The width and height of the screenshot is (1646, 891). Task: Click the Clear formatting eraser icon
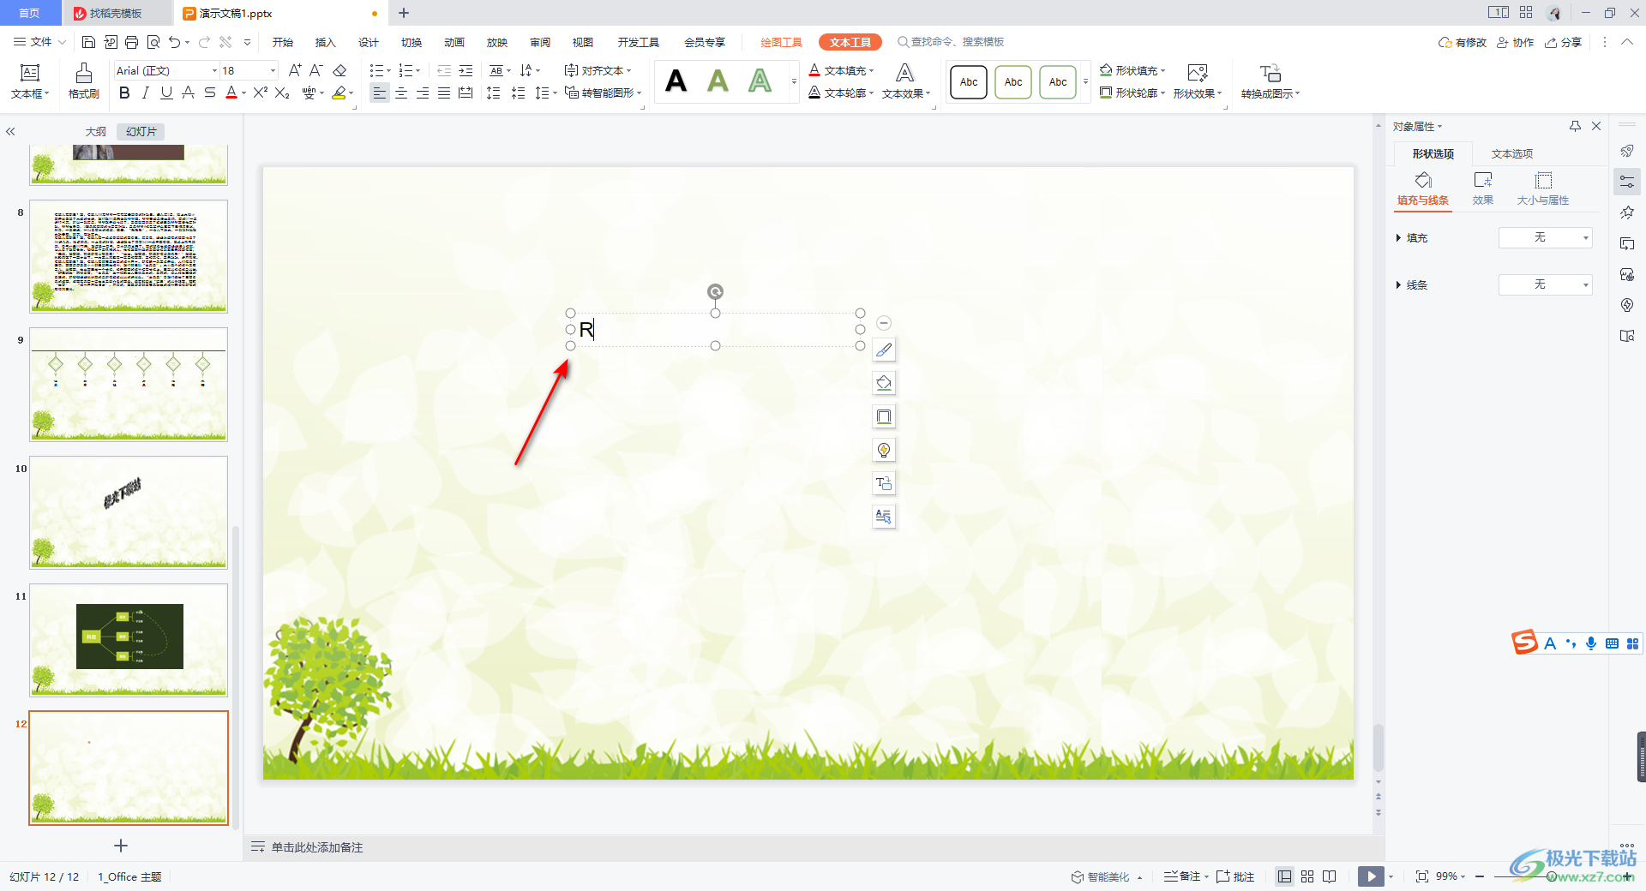(x=339, y=70)
